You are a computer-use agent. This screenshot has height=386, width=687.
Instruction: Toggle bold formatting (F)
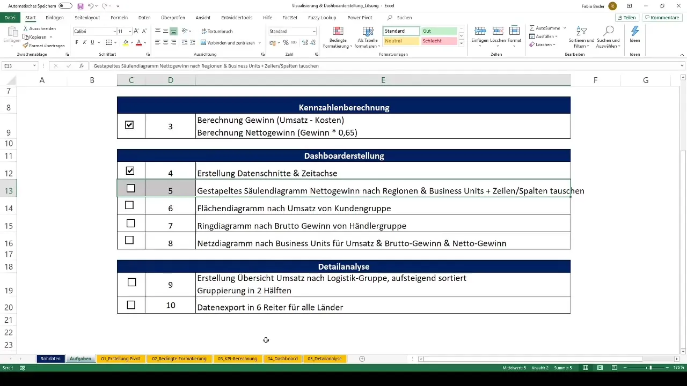(77, 42)
